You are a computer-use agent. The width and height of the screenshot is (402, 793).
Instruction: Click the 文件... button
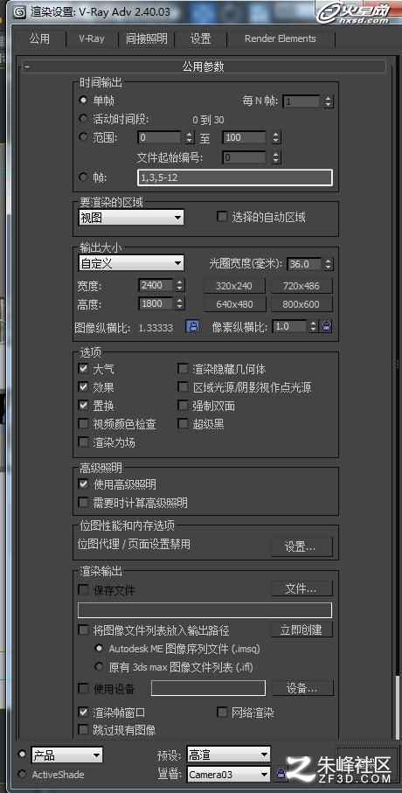click(301, 588)
